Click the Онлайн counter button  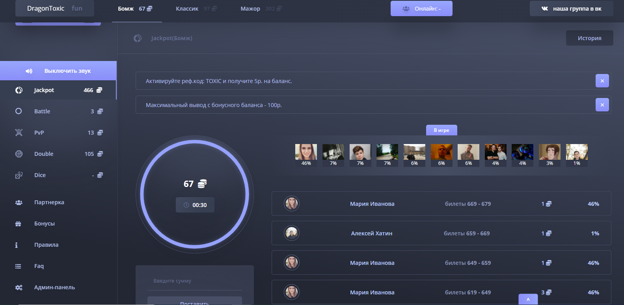click(421, 9)
